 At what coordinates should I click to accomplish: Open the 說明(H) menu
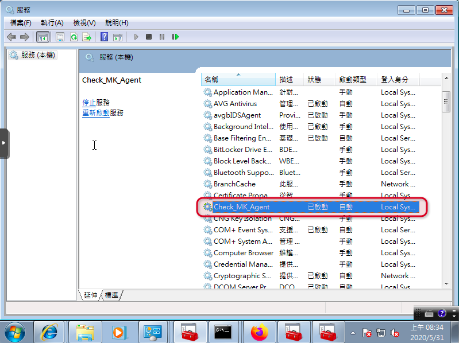point(117,23)
